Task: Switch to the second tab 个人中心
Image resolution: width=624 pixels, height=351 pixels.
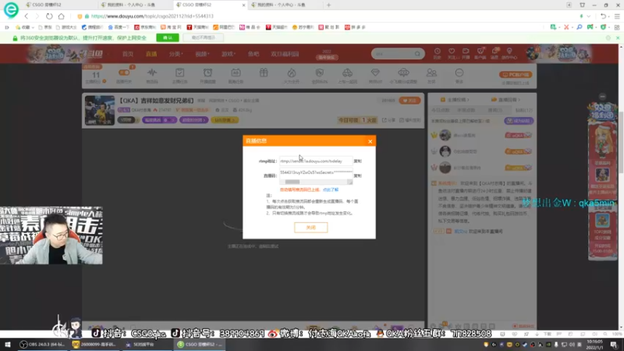Action: [135, 5]
